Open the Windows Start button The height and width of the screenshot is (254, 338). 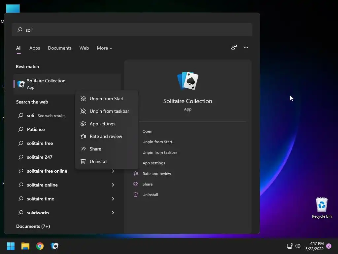tap(11, 246)
